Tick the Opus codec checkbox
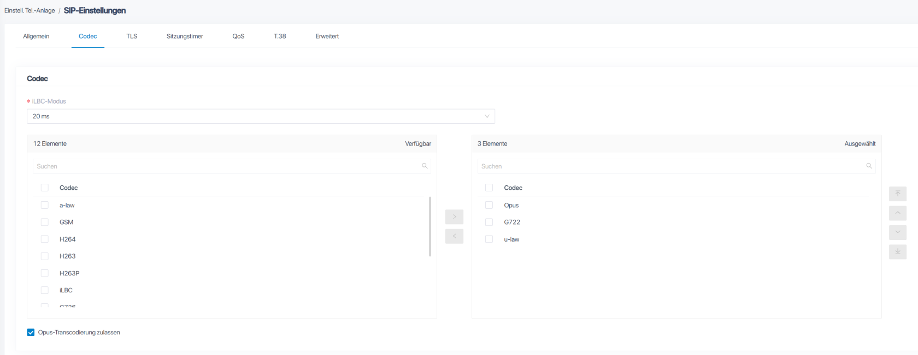Image resolution: width=918 pixels, height=355 pixels. click(x=489, y=205)
